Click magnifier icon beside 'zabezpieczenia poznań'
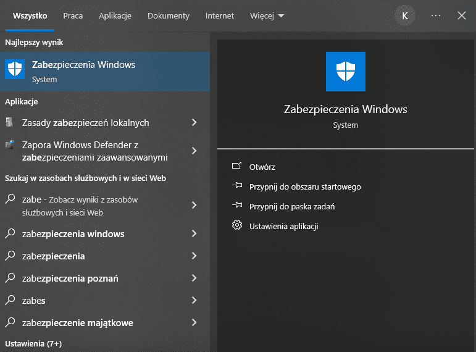 coord(10,278)
